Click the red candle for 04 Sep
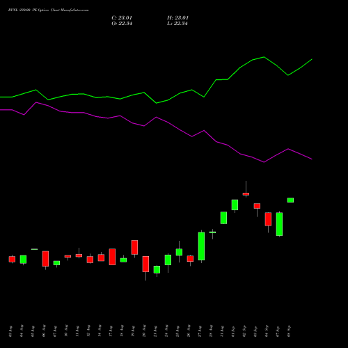The height and width of the screenshot is (348, 348). coord(268,219)
